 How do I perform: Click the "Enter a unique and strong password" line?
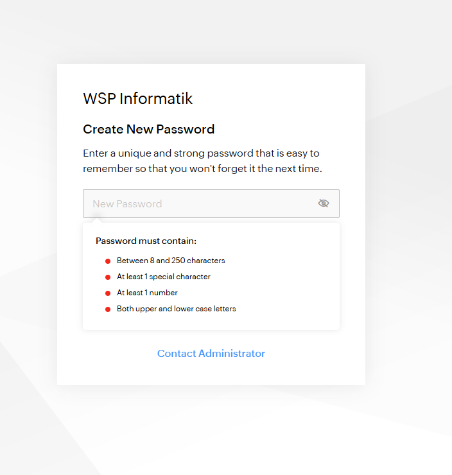(x=201, y=153)
